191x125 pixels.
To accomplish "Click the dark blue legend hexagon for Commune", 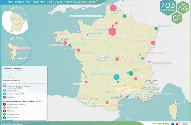I will tap(4, 97).
